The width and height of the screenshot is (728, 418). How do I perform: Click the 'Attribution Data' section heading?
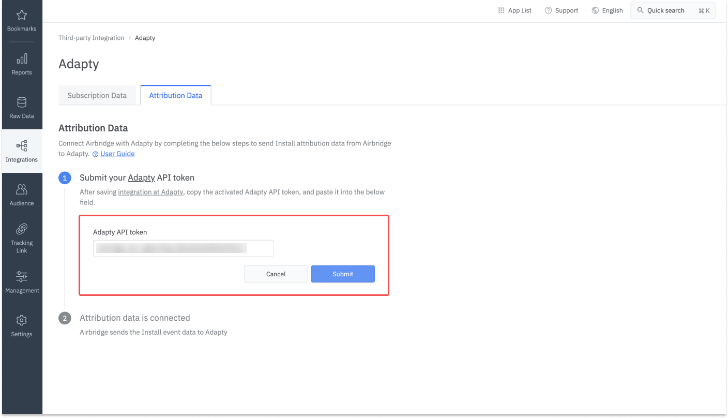click(x=93, y=128)
